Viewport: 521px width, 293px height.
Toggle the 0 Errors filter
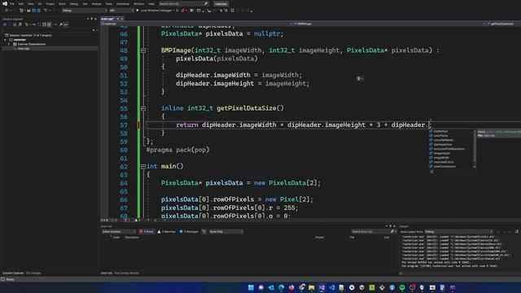tap(147, 231)
